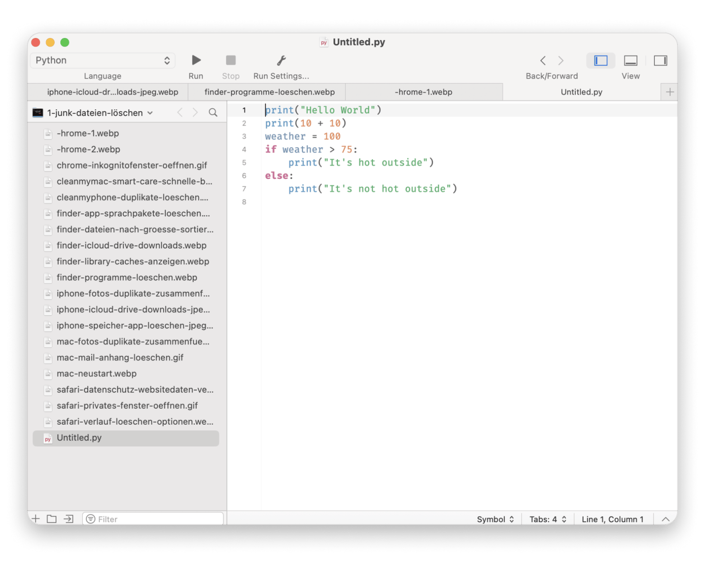Click Line 1, Column 1 indicator

click(x=612, y=519)
